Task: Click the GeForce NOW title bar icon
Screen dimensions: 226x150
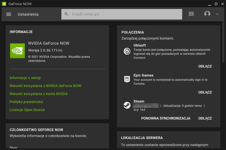Action: coord(4,4)
